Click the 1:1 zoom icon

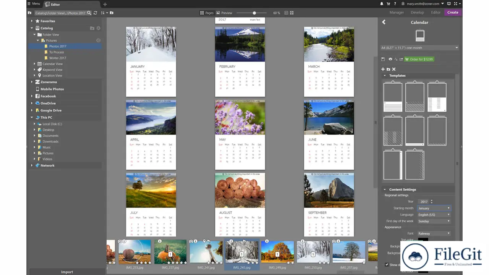[x=286, y=13]
